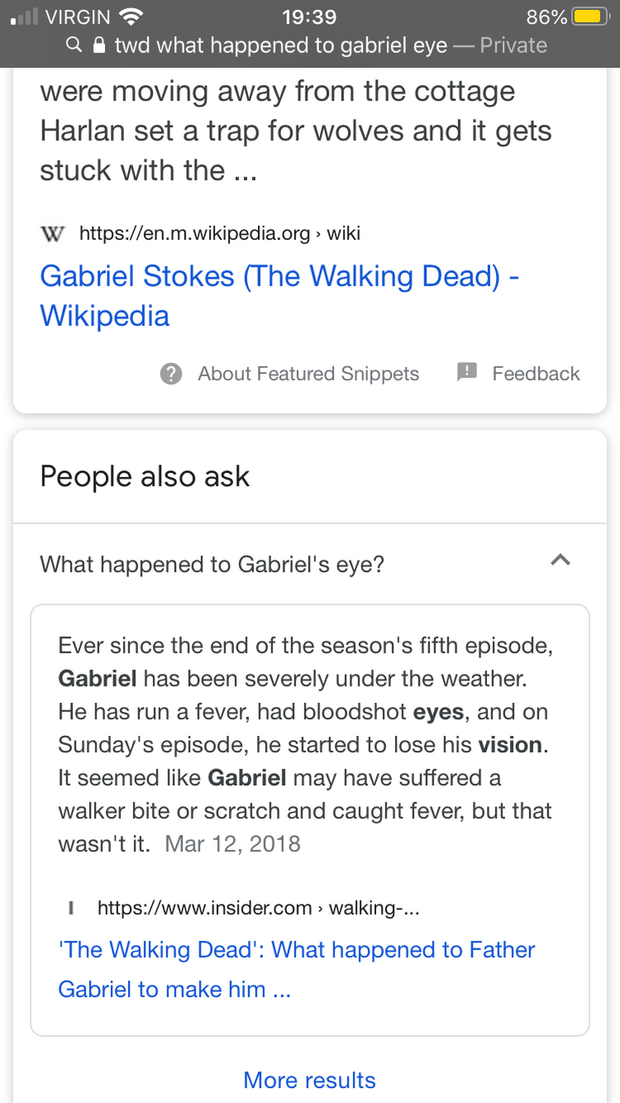Click the Wikipedia W favicon

(52, 233)
